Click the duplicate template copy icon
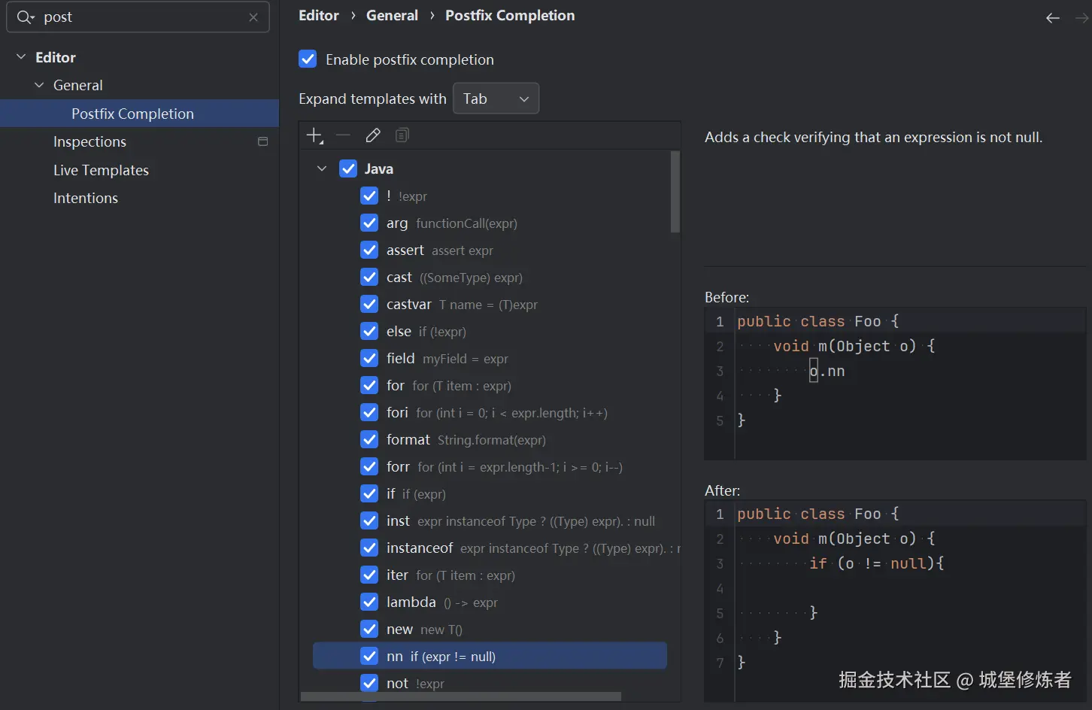The image size is (1092, 710). tap(402, 135)
